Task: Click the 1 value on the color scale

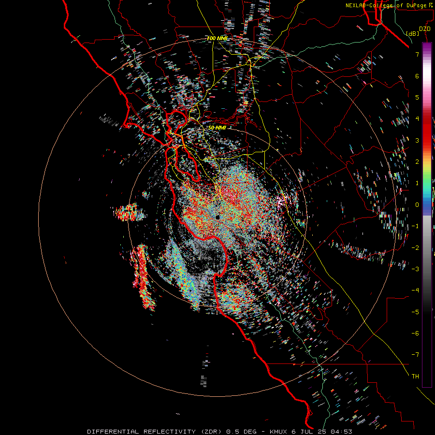Action: 417,183
